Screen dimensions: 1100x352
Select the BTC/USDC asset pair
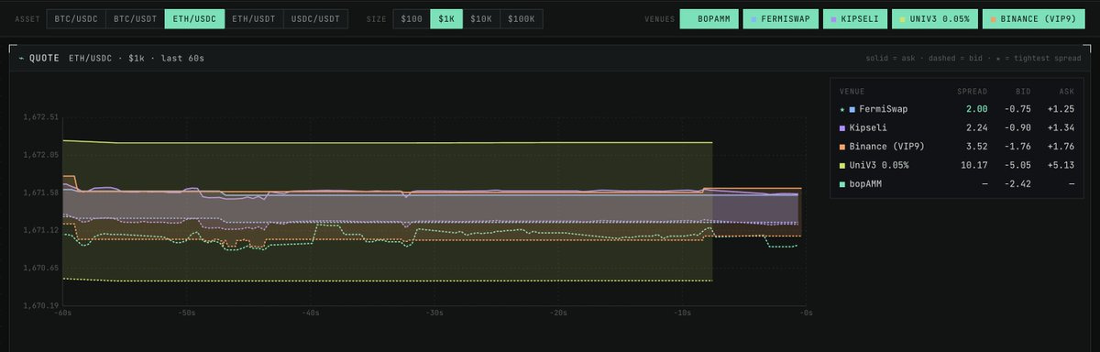pyautogui.click(x=76, y=18)
